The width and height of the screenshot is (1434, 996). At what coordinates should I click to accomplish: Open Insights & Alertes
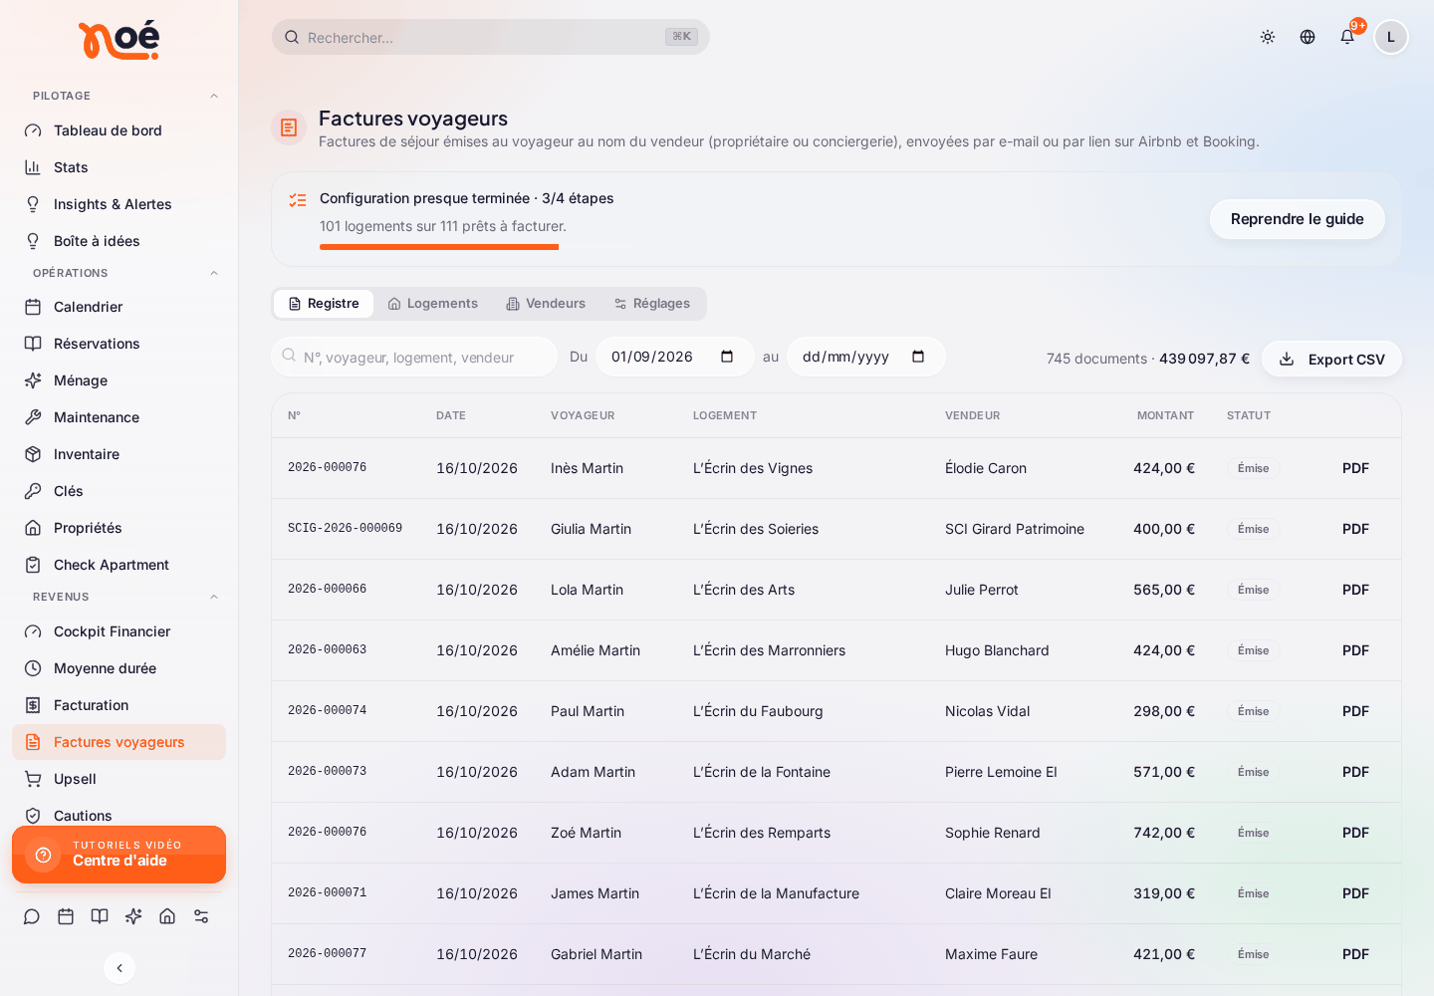tap(119, 204)
